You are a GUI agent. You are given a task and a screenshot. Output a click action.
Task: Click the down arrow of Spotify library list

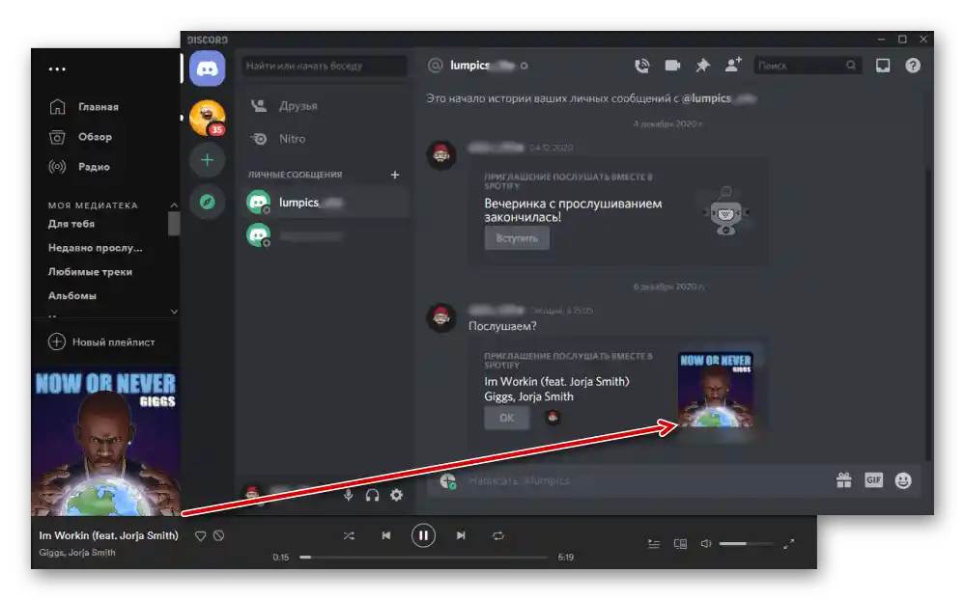click(x=174, y=312)
